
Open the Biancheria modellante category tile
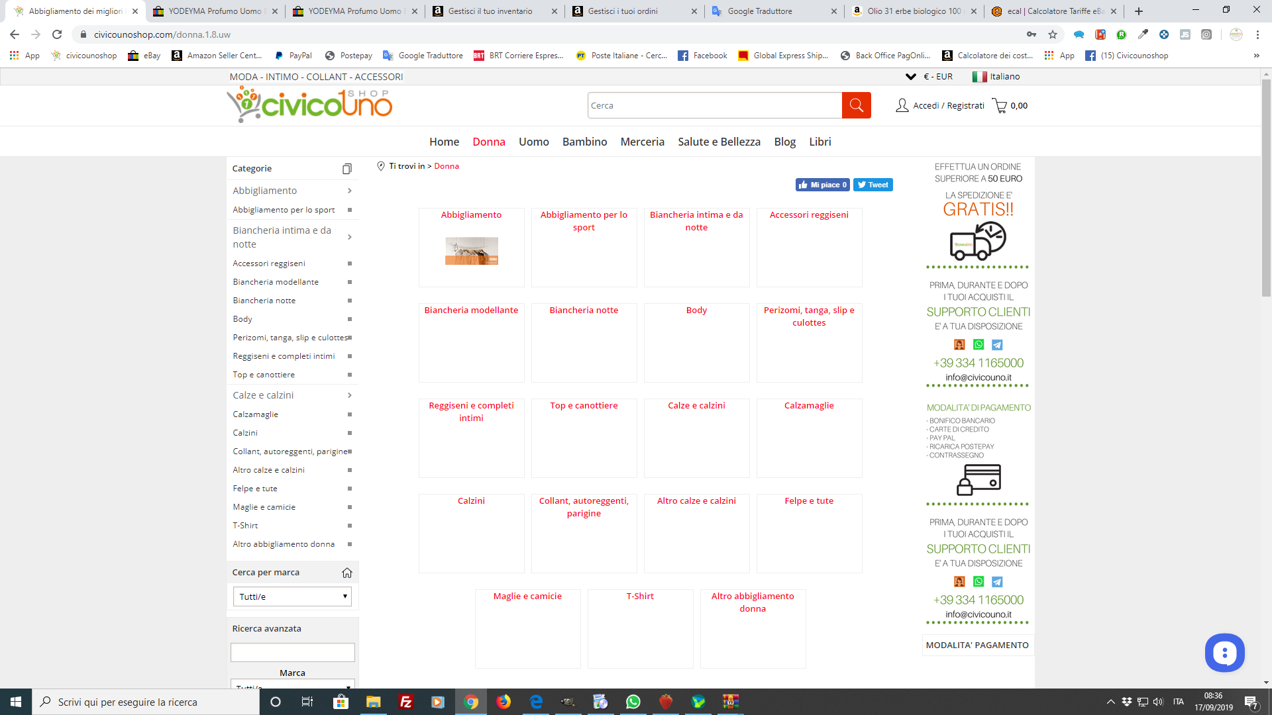471,310
